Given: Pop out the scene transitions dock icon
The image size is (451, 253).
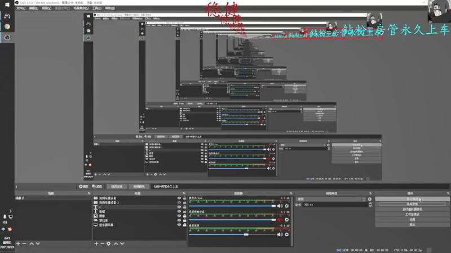Looking at the screenshot, I should 370,193.
